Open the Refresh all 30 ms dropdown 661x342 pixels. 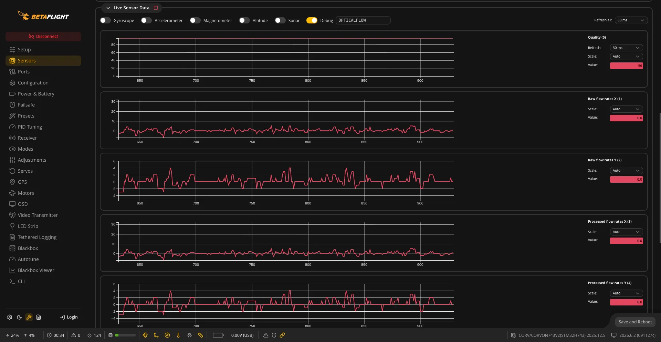pyautogui.click(x=631, y=20)
